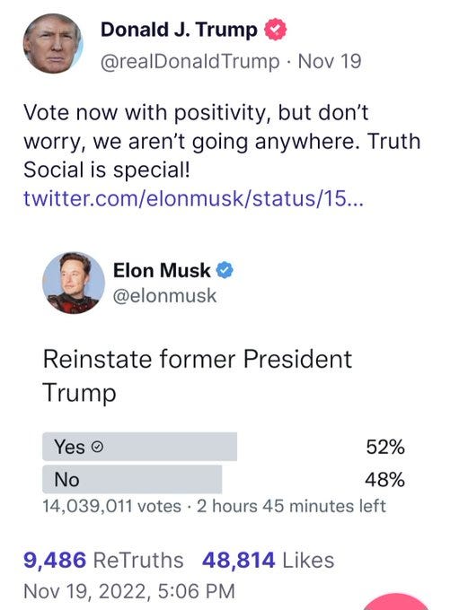Screen dimensions: 459x610
Task: Select the @realDonaldTrump handle
Action: tap(190, 62)
